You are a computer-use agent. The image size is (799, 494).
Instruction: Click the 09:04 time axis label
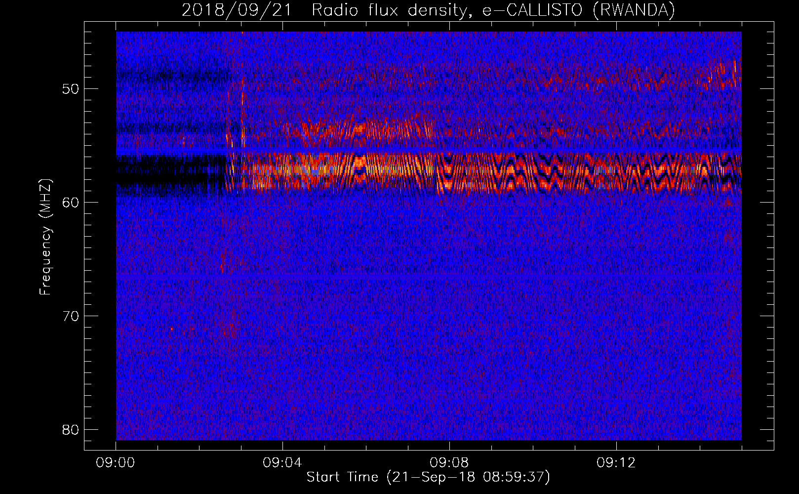pos(282,463)
